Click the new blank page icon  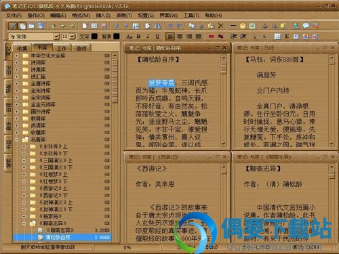(x=85, y=26)
